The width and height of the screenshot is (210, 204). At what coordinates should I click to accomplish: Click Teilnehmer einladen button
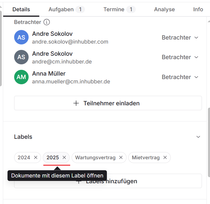pos(108,103)
